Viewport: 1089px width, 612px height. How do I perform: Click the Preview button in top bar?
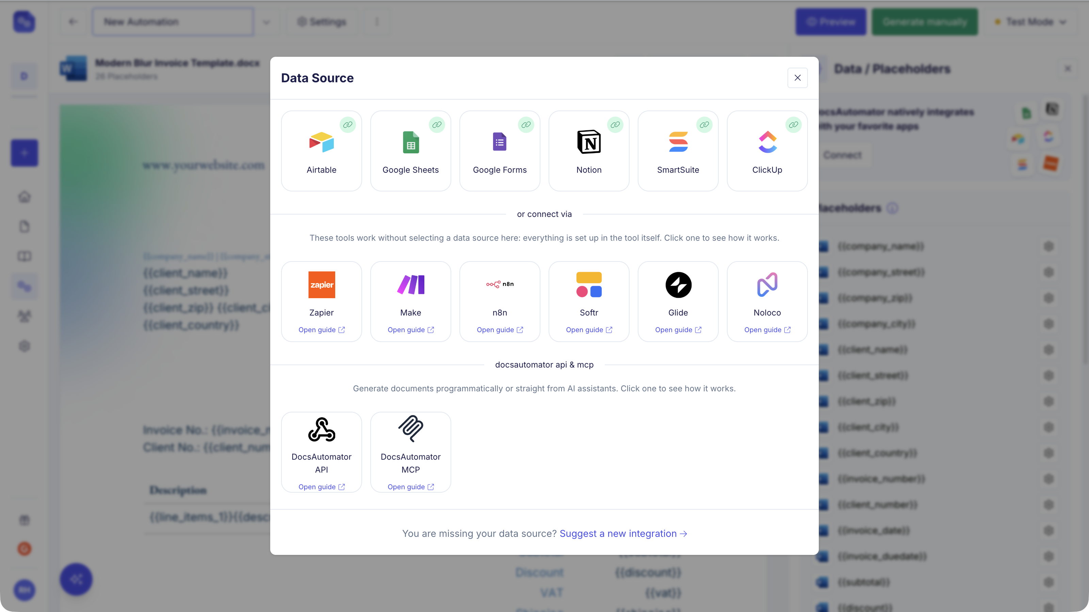(830, 21)
